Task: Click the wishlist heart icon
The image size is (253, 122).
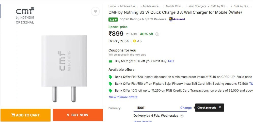Action: (95, 11)
